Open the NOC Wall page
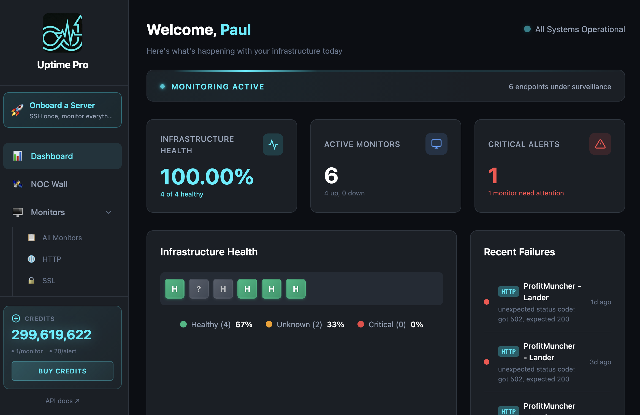Viewport: 640px width, 415px height. click(x=63, y=184)
